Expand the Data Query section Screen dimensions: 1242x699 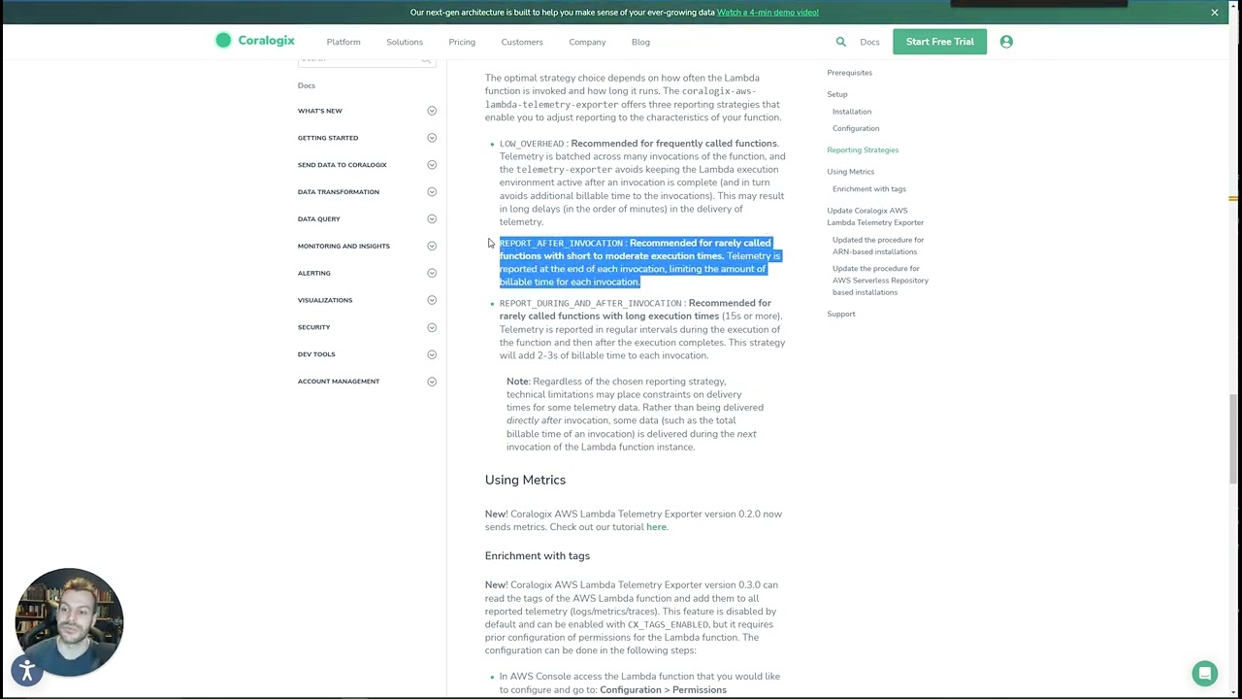coord(432,219)
